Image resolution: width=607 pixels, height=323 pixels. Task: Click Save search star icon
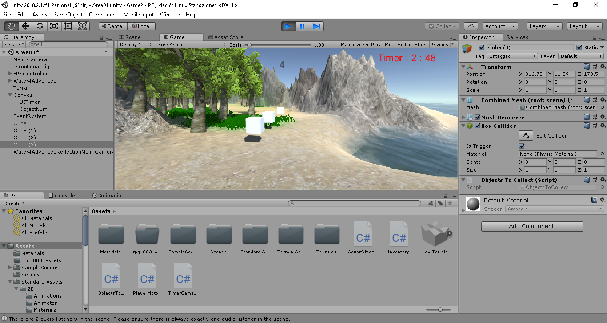[450, 203]
